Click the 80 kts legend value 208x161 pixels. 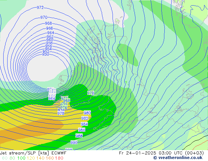click(x=12, y=158)
